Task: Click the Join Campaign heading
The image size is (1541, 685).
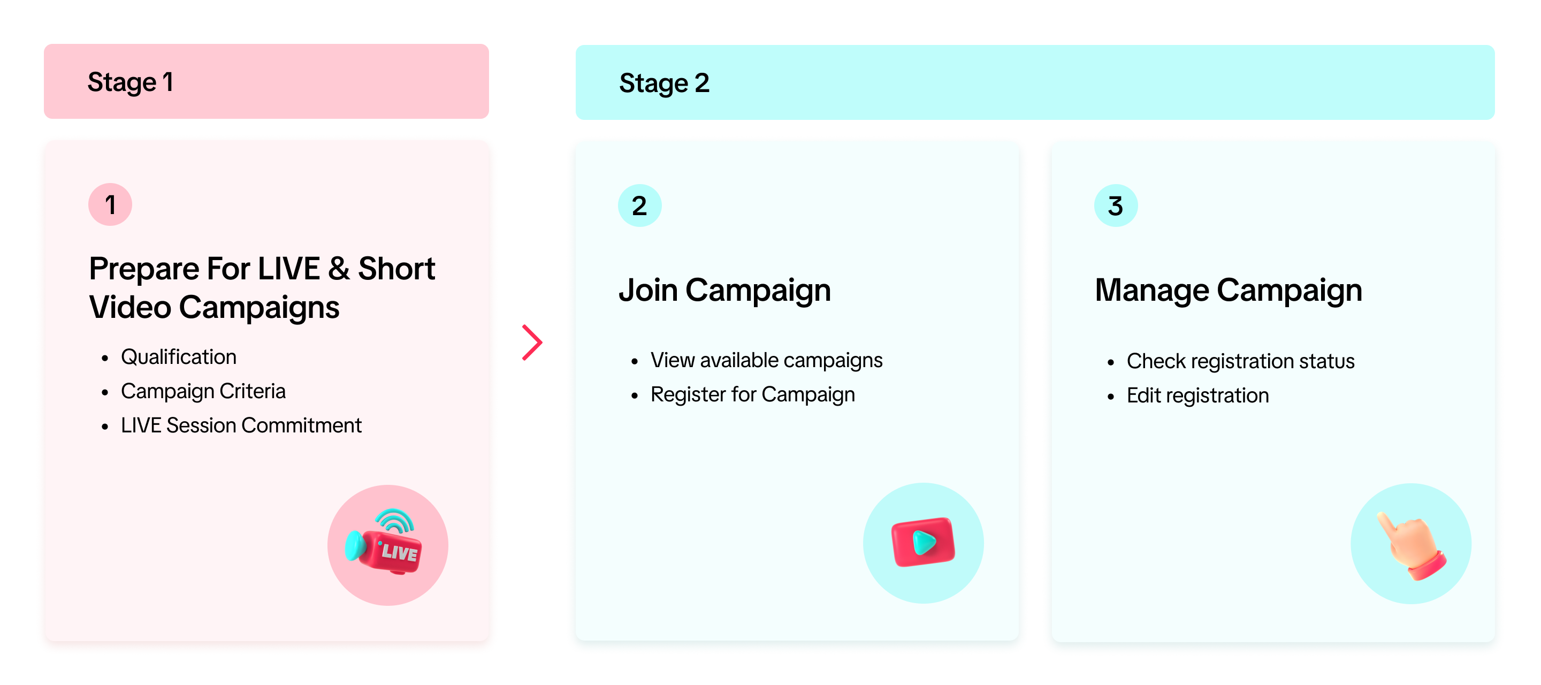Action: click(x=724, y=290)
